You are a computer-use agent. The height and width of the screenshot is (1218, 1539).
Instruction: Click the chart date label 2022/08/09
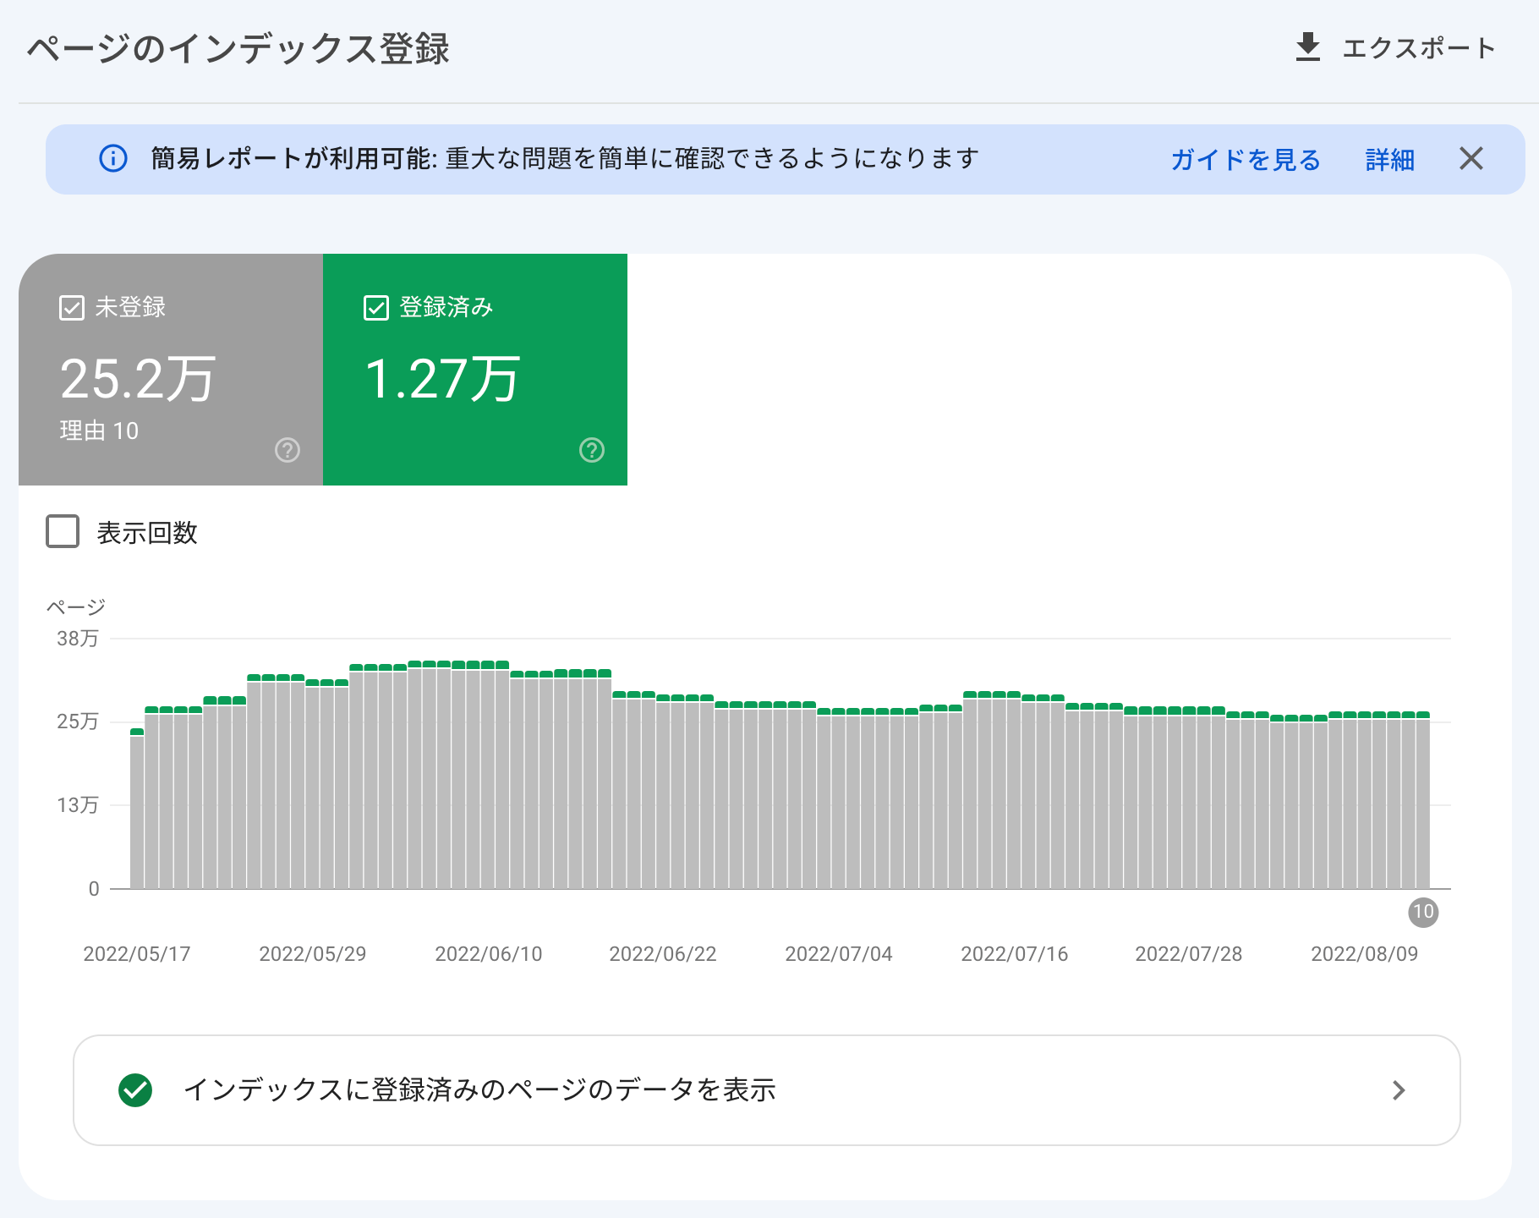point(1365,954)
